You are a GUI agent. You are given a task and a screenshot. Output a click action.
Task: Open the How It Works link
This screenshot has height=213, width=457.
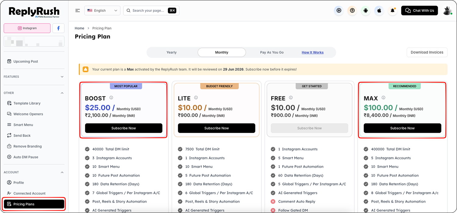[313, 52]
